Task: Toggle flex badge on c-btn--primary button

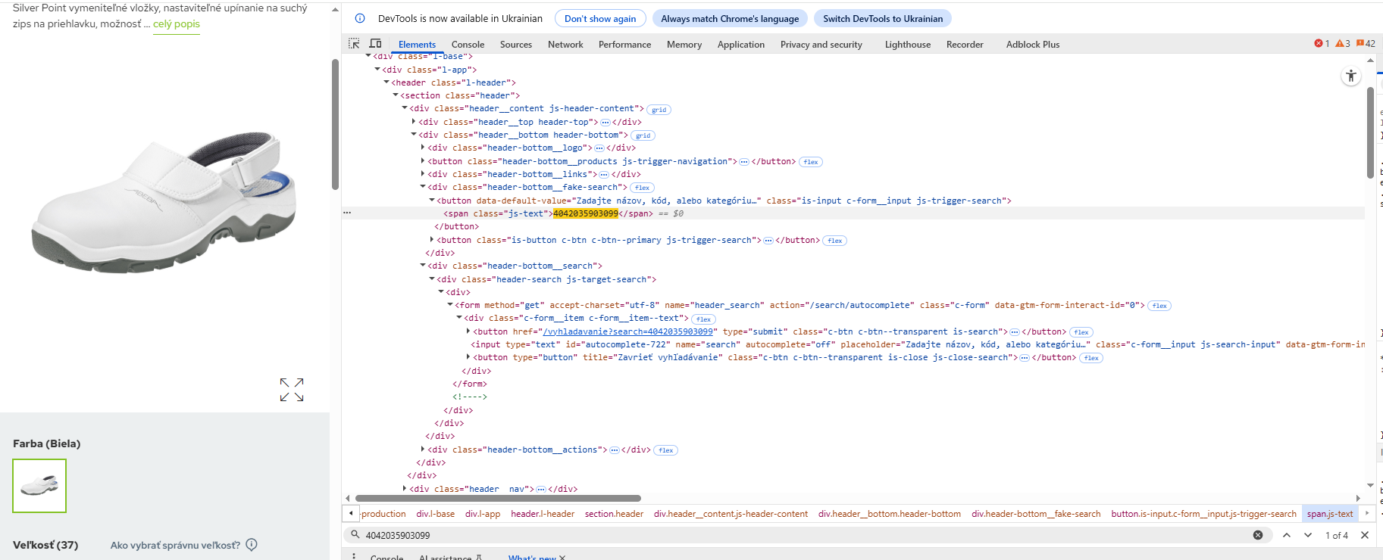Action: click(x=835, y=241)
